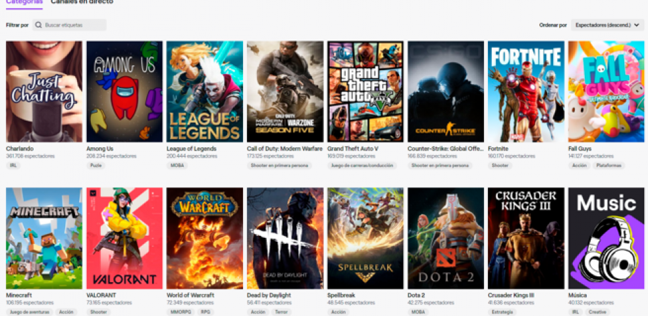The image size is (648, 316).
Task: Open the Dota 2 cover art
Action: pos(446,238)
